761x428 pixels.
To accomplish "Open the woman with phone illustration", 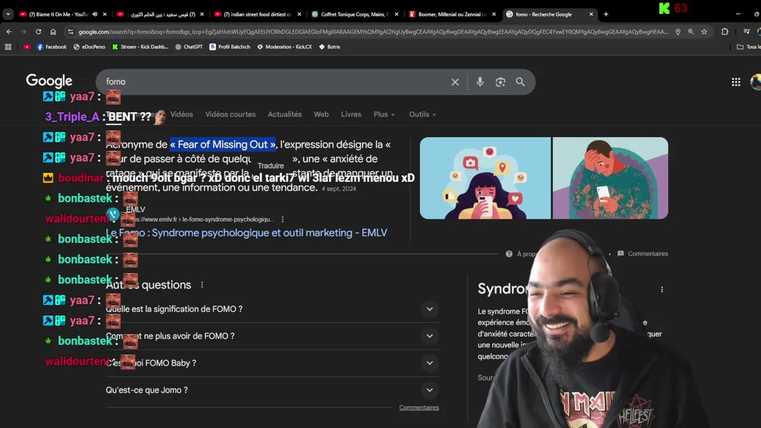I will [486, 178].
